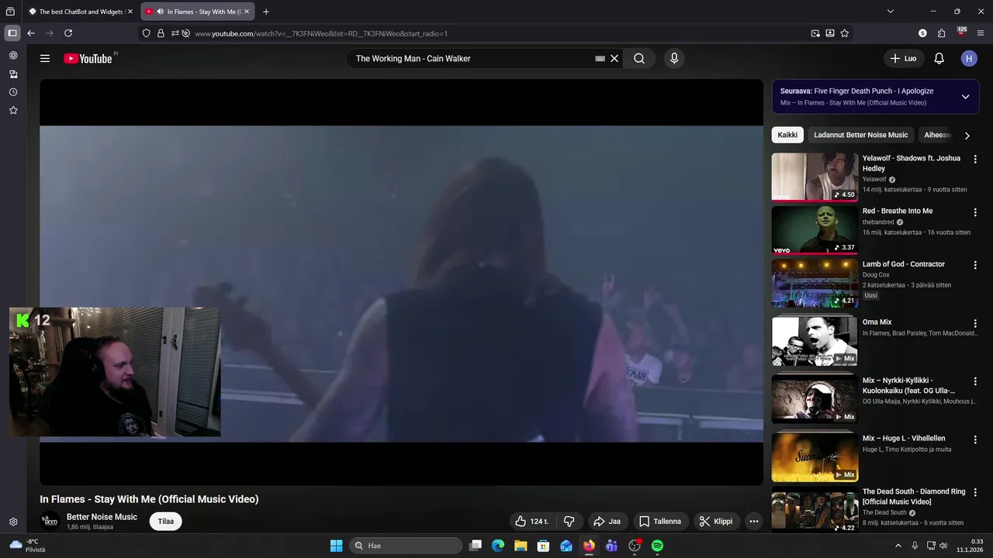Open bookmarks star in sidebar
Screen dimensions: 993x558
coord(13,111)
